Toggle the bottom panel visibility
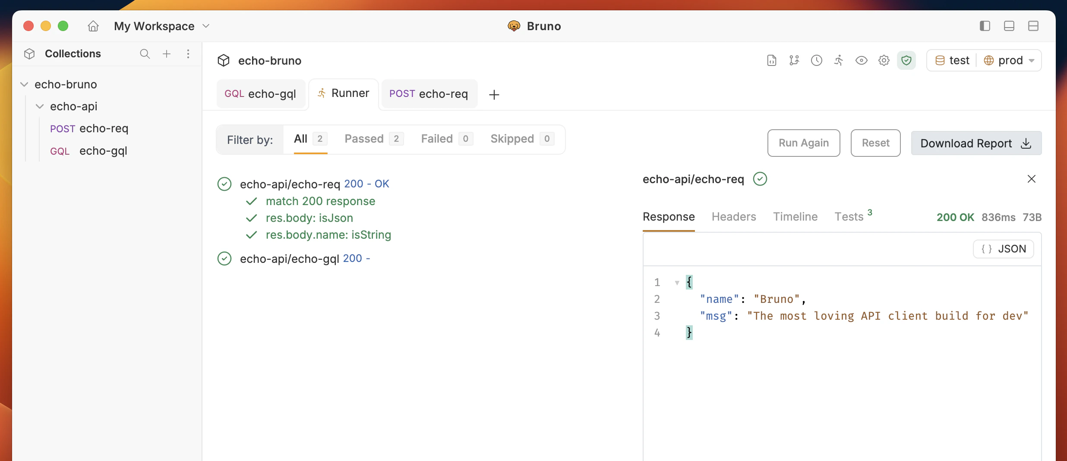The image size is (1067, 461). (1009, 26)
